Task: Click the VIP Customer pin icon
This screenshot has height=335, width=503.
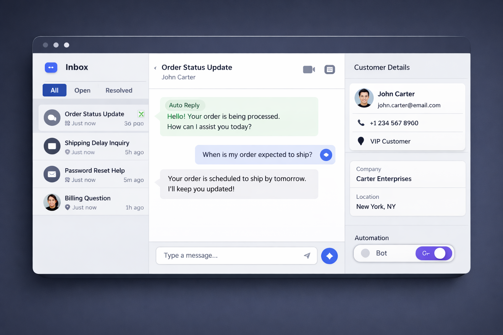Action: [x=361, y=141]
